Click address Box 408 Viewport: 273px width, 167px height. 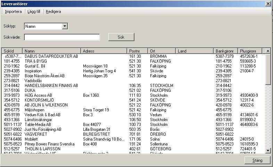(x=90, y=144)
